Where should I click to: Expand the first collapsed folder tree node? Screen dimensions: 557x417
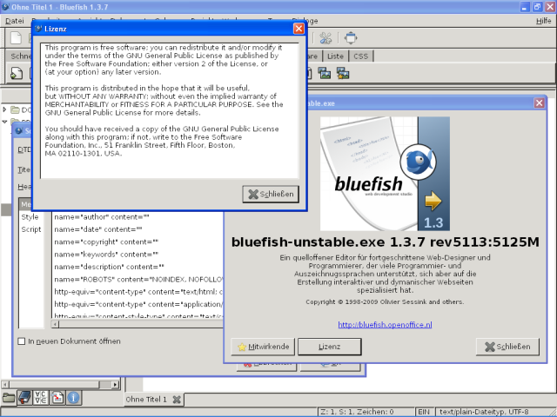tap(4, 109)
